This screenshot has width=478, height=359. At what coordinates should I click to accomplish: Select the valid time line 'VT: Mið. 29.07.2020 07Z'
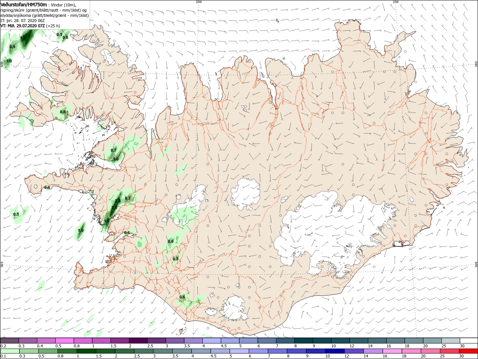tap(23, 26)
